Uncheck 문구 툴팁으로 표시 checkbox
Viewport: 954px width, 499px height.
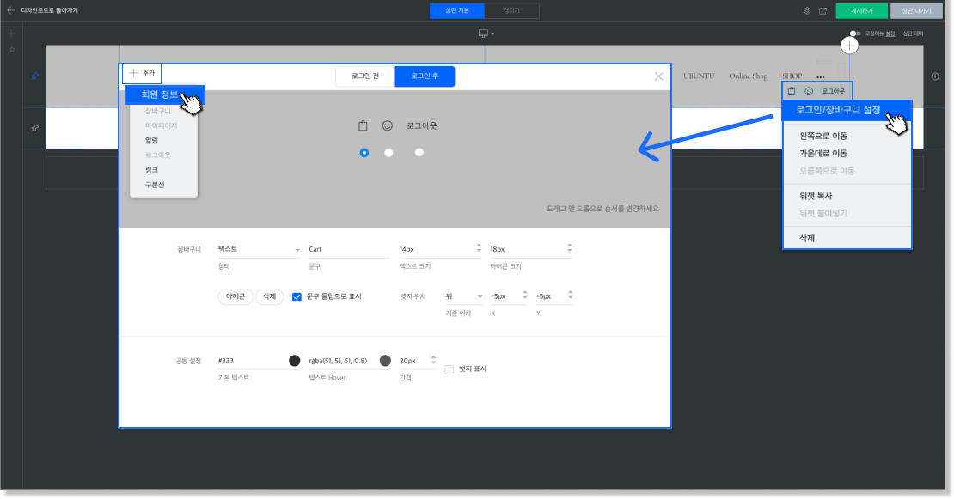coord(297,296)
